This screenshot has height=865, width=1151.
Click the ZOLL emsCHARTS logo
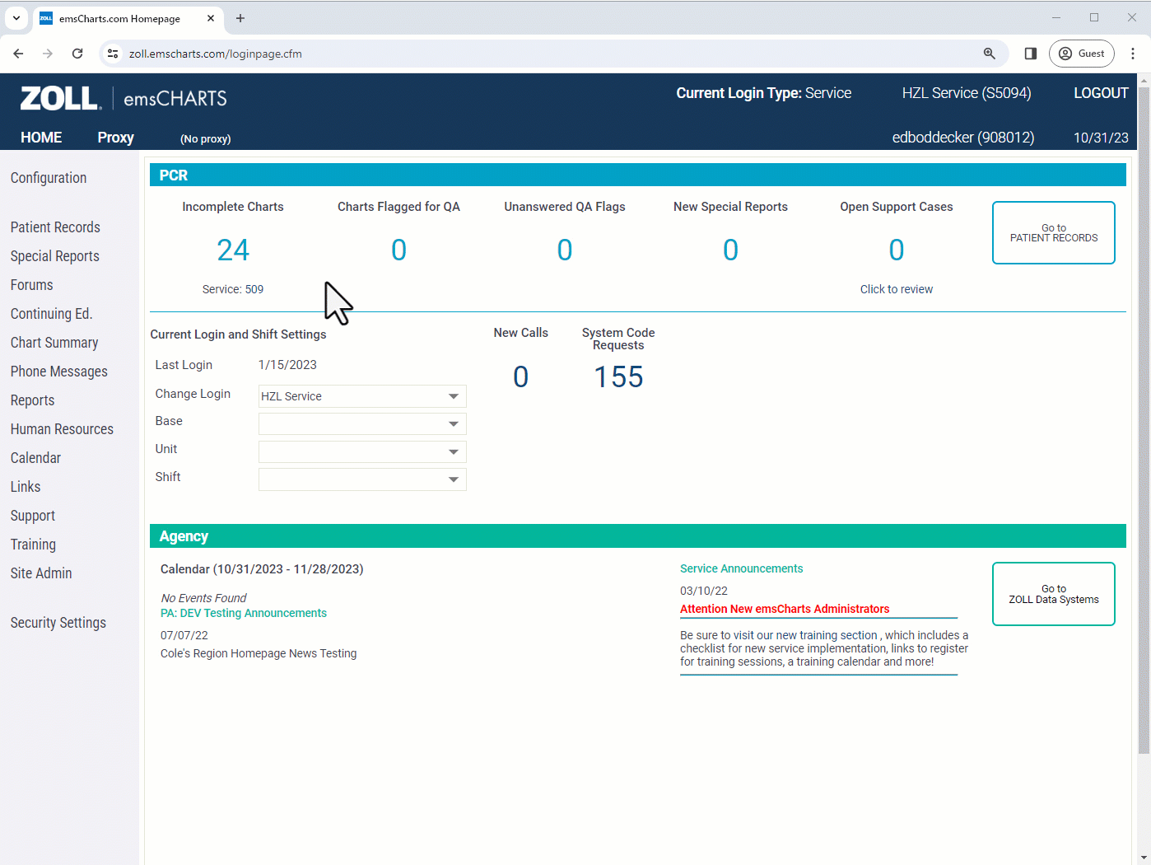123,98
